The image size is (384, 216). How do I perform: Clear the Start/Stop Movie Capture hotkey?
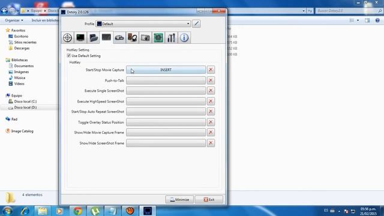[x=211, y=70]
